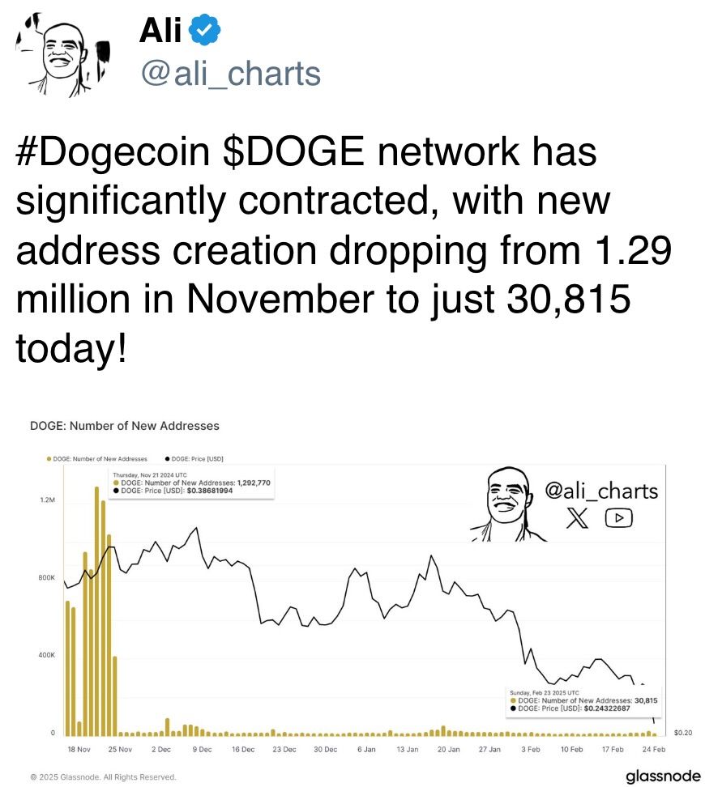Open the #Dogecoin hashtag
705x787 pixels.
click(113, 154)
